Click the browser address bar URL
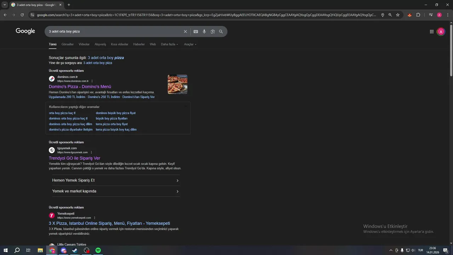Screen dimensions: 453x255 pyautogui.click(x=206, y=15)
